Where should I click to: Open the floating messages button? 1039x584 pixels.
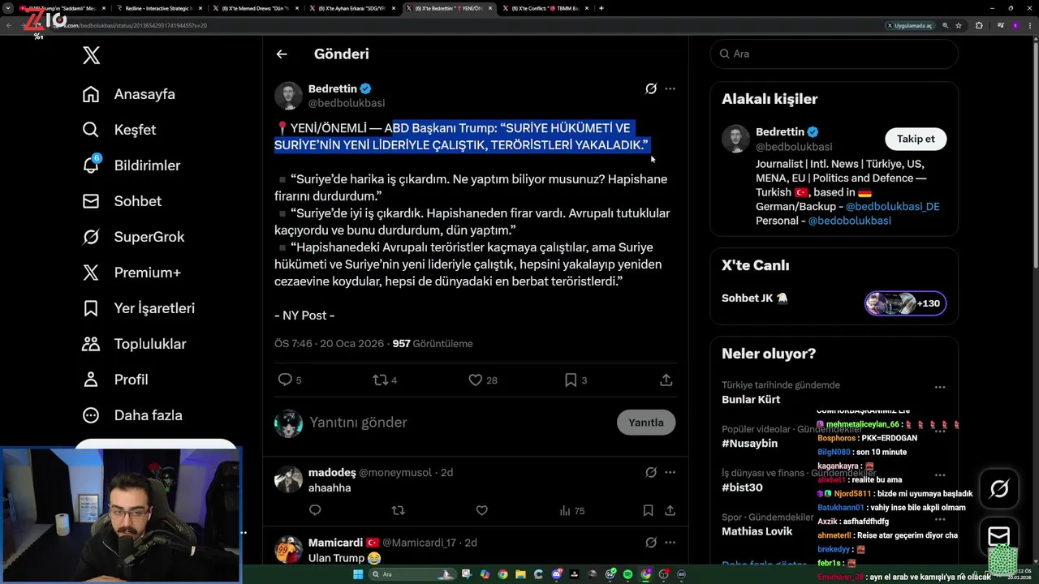tap(999, 535)
